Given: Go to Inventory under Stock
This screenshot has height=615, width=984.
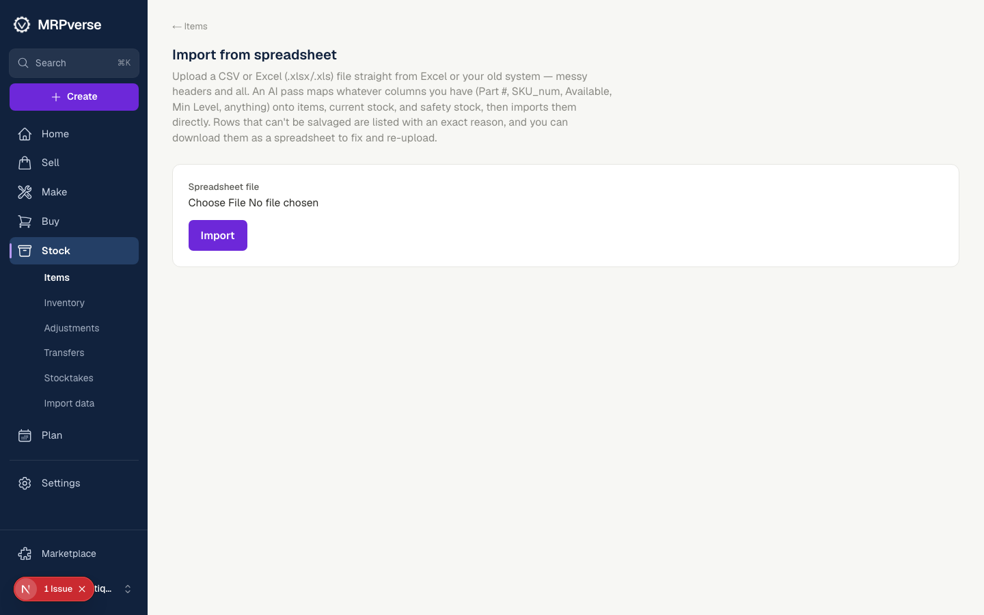Looking at the screenshot, I should [64, 303].
